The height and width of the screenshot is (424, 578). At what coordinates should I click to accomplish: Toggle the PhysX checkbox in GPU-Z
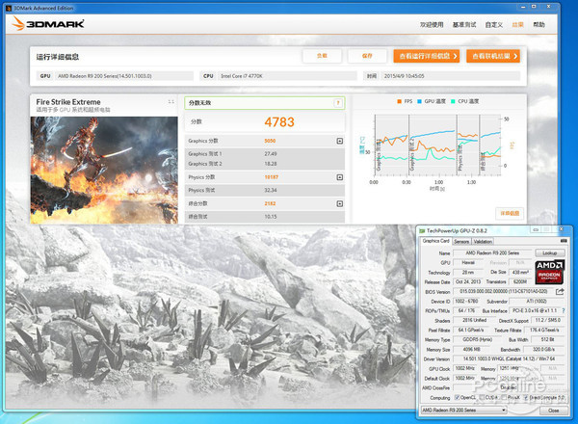click(504, 397)
